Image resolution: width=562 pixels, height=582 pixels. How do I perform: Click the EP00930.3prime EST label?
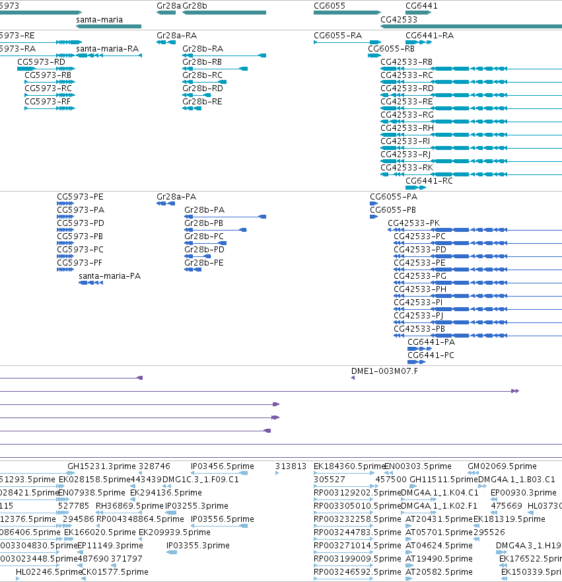pos(524,493)
